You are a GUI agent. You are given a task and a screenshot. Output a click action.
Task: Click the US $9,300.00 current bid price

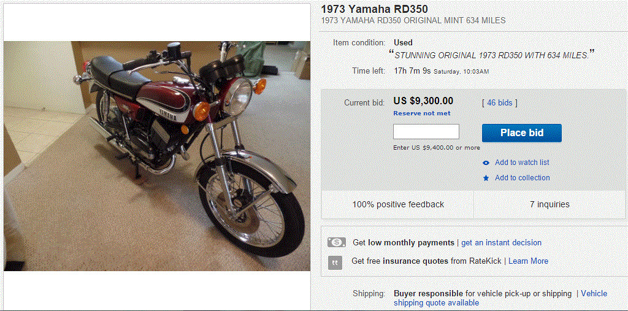(x=423, y=101)
